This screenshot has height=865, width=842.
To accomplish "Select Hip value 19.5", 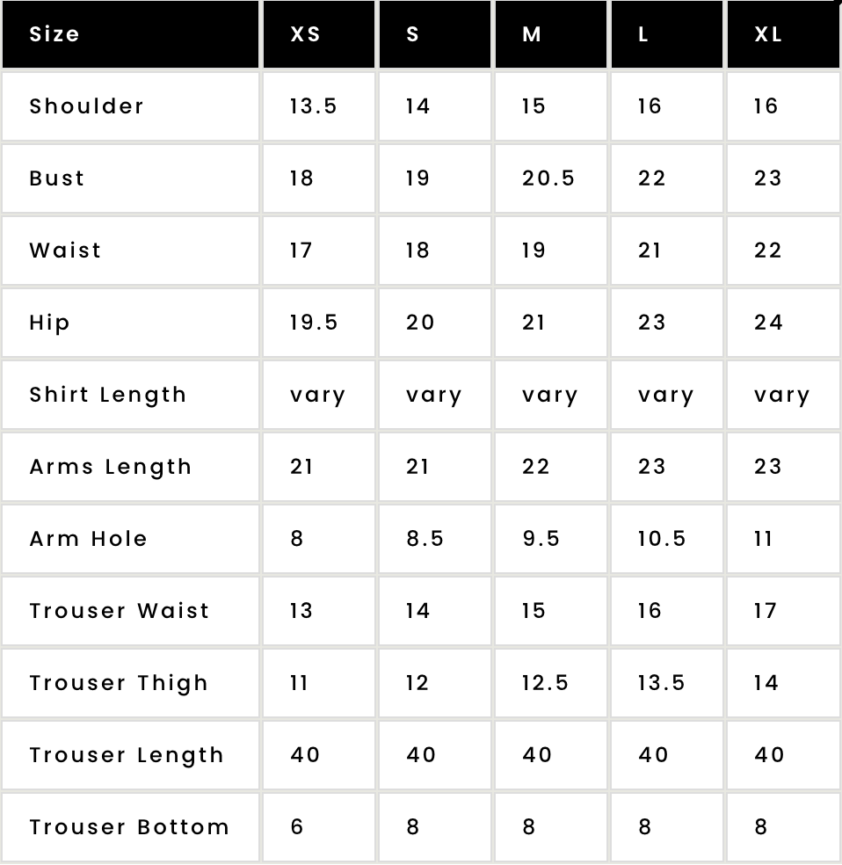I will 314,322.
